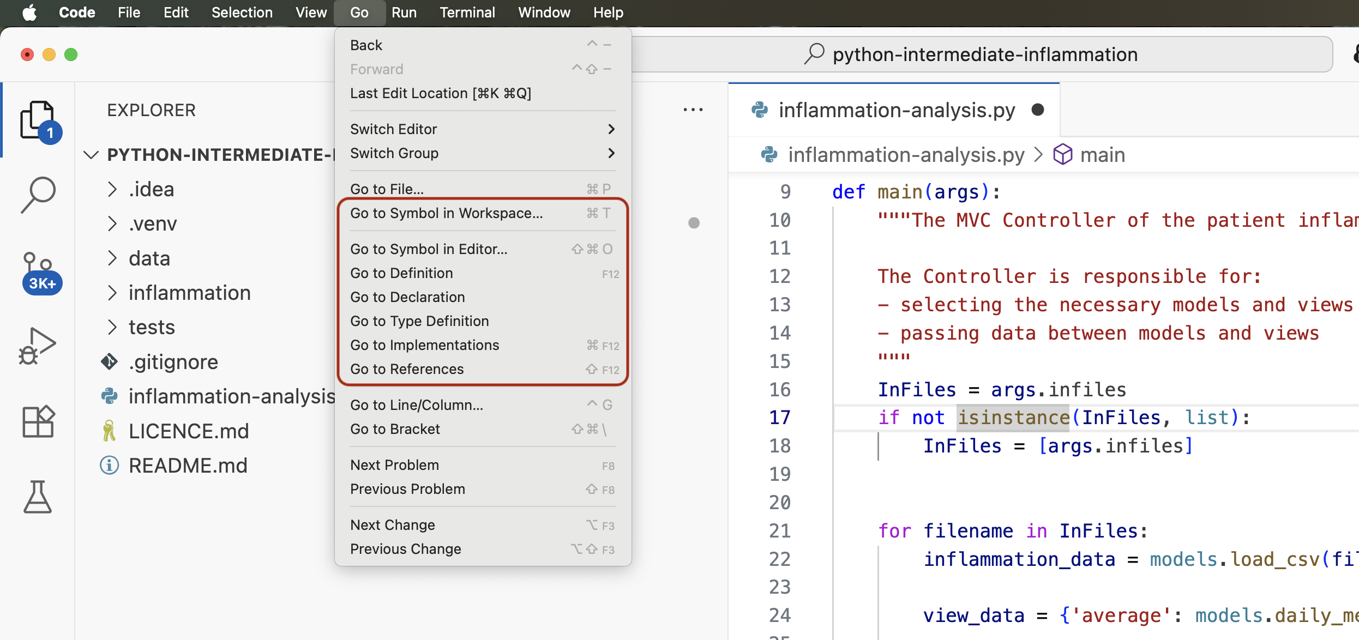Open the Testing flask icon
Viewport: 1359px width, 640px height.
(38, 497)
